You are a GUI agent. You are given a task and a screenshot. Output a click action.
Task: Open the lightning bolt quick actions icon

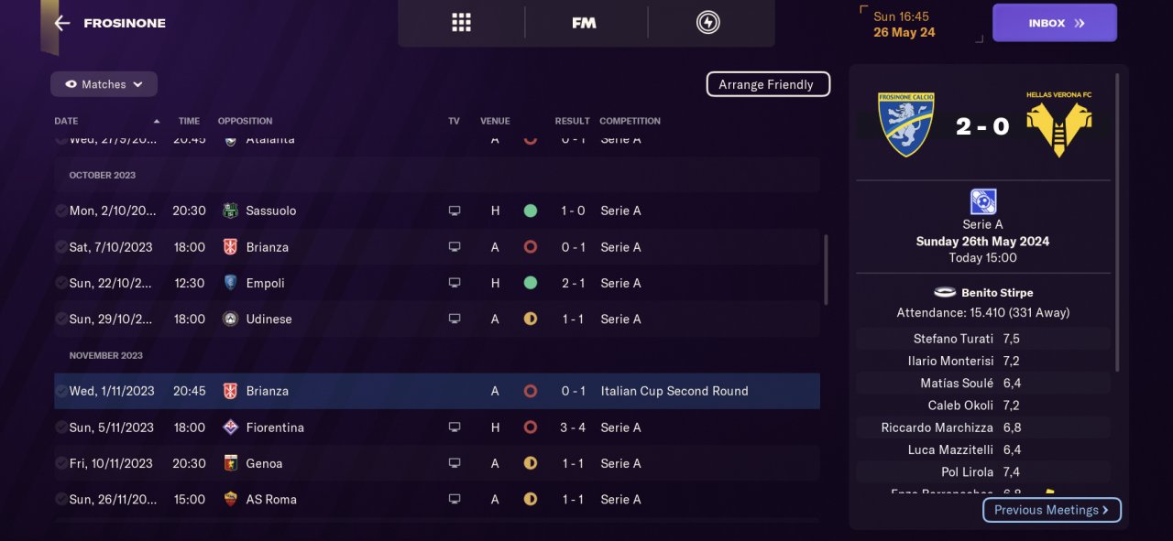[x=707, y=23]
